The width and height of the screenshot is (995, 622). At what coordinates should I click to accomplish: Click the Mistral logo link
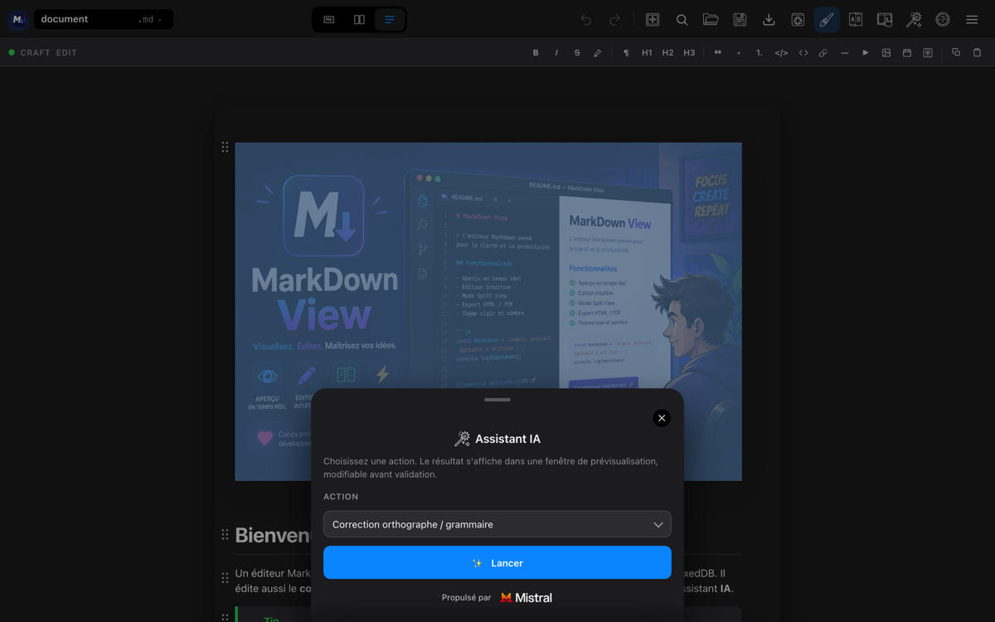tap(527, 597)
